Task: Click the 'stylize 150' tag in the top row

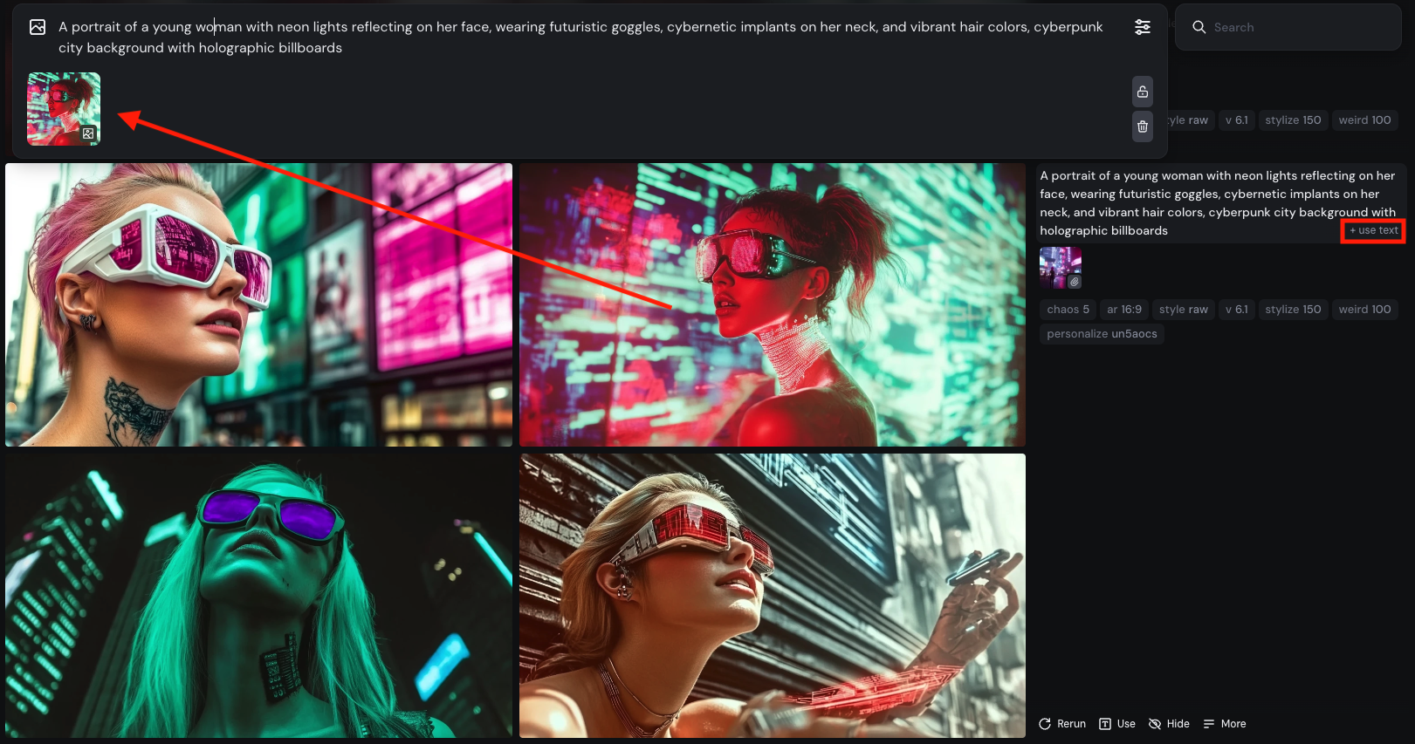Action: (1293, 120)
